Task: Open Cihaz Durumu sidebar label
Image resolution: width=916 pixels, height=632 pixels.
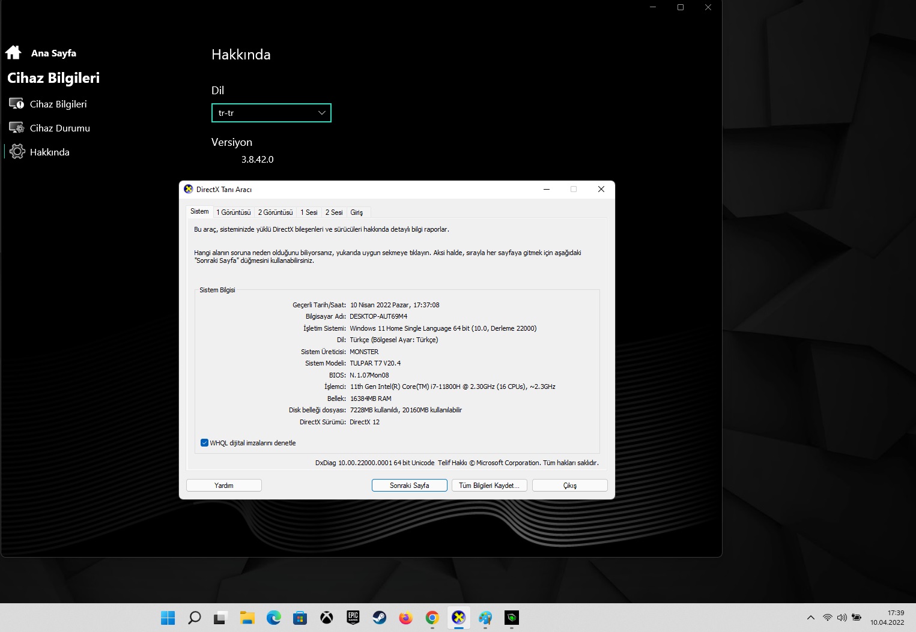Action: [x=60, y=128]
